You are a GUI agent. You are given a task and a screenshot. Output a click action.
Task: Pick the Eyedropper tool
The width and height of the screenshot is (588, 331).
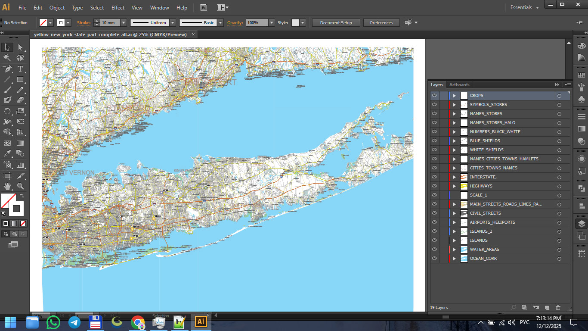(x=7, y=153)
